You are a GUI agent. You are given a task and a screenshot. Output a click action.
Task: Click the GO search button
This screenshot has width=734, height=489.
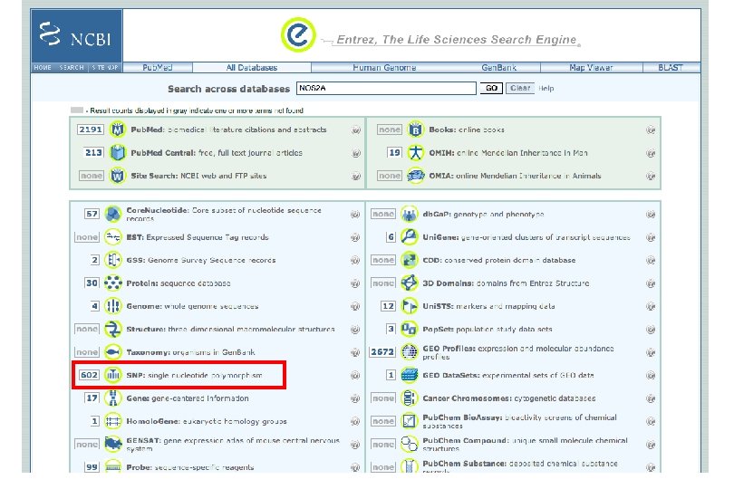click(x=491, y=88)
